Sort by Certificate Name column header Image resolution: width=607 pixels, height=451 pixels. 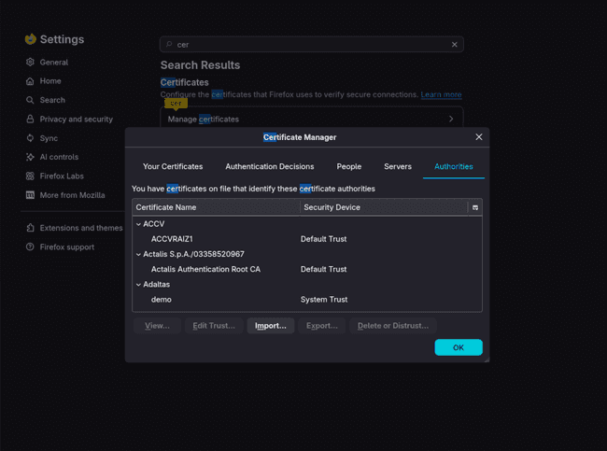point(216,207)
